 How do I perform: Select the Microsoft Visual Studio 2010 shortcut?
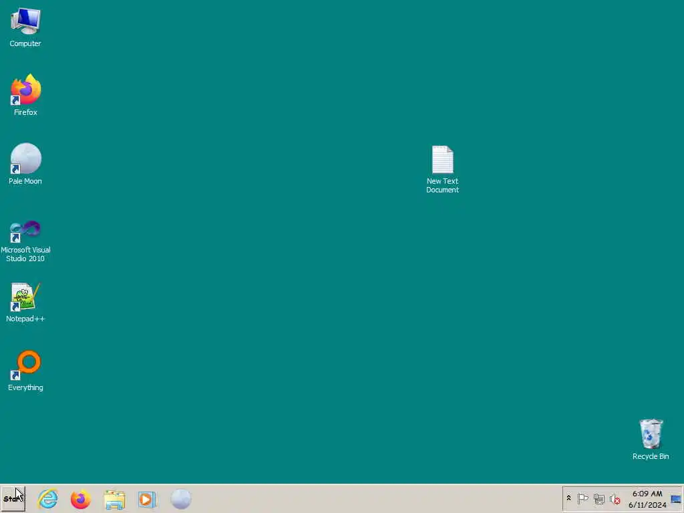pos(25,241)
